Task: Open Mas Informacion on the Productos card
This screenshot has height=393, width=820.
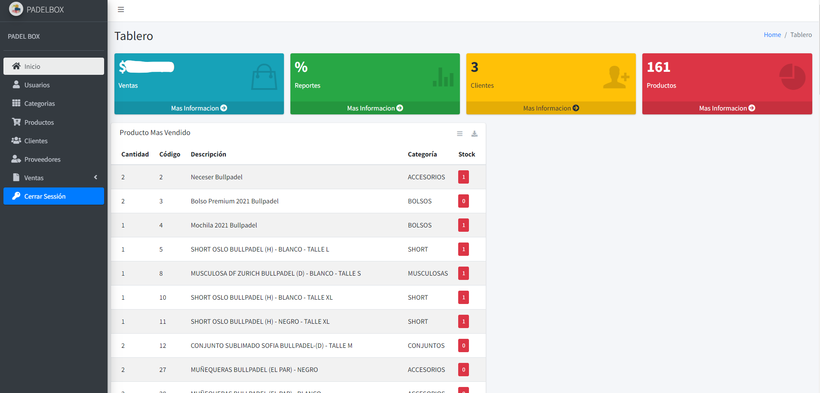Action: click(727, 108)
